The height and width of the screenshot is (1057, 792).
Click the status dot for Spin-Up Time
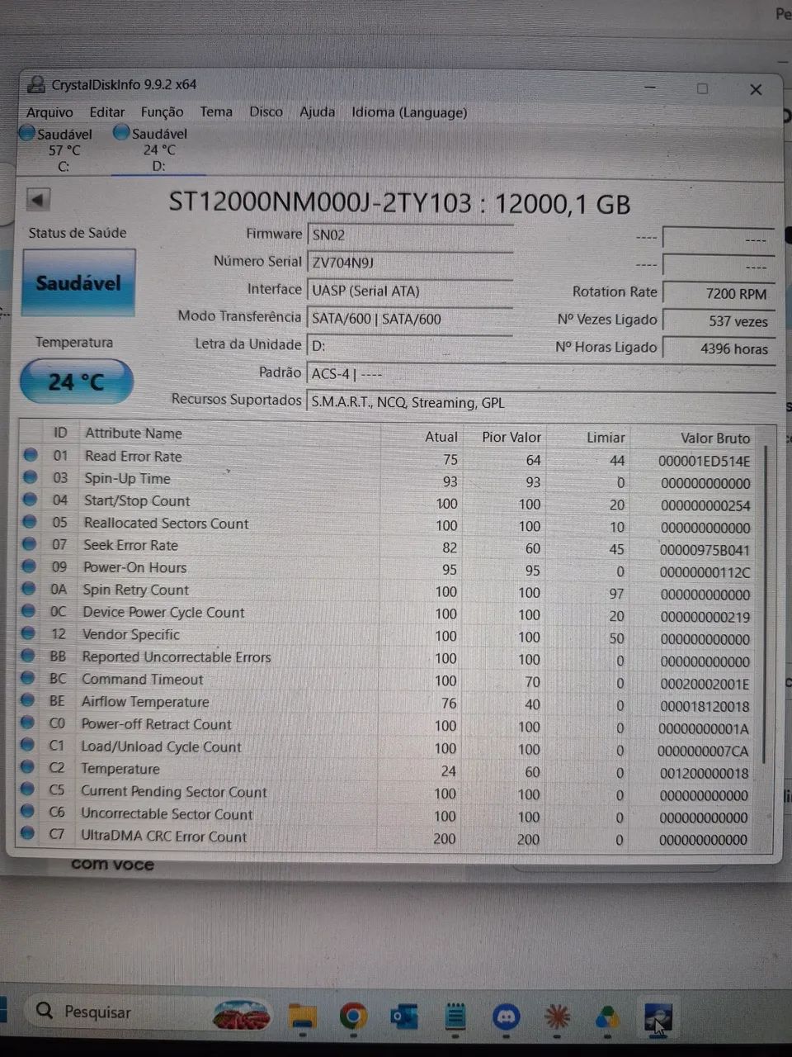tap(31, 476)
